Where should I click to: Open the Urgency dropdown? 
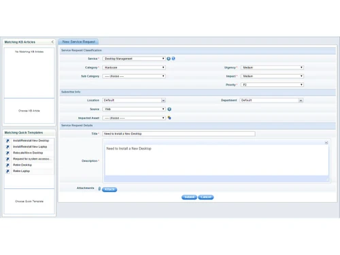pyautogui.click(x=272, y=67)
